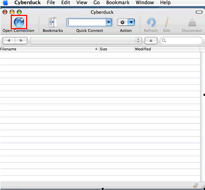Click the Edit pencil icon
The image size is (205, 190).
[167, 23]
